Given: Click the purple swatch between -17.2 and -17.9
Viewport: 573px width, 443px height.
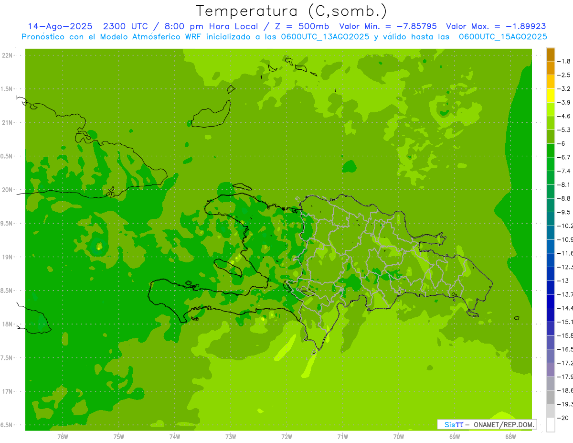Looking at the screenshot, I should coord(551,369).
